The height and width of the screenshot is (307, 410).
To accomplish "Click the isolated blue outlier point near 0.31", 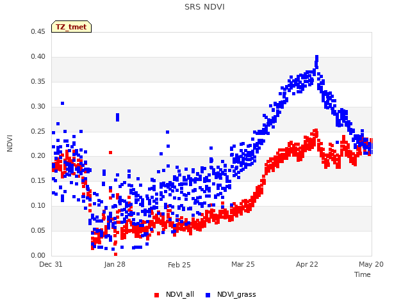I will tap(63, 104).
